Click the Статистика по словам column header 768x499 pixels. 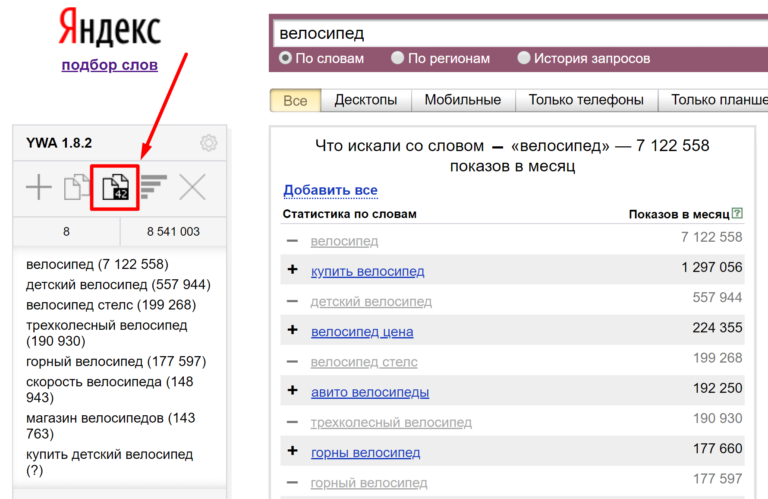(x=349, y=214)
